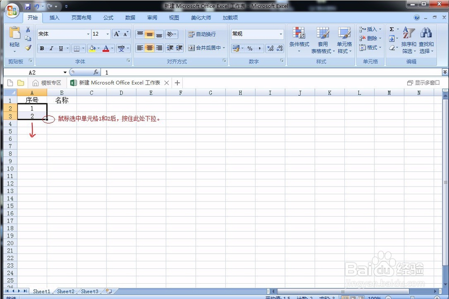
Task: Apply the yellow fill color
Action: [x=92, y=48]
